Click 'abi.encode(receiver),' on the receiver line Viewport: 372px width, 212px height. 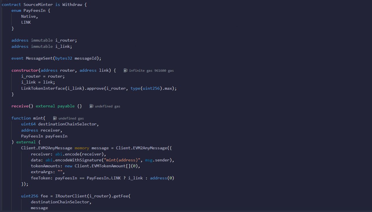pyautogui.click(x=81, y=154)
